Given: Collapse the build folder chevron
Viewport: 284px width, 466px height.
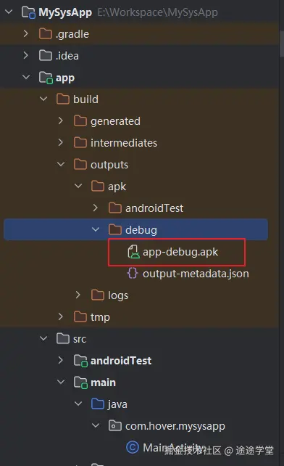Looking at the screenshot, I should pos(43,99).
